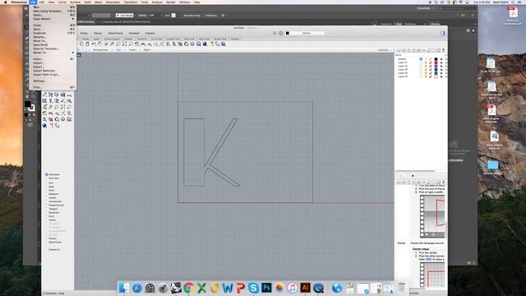Choose Export Selected from File menu

click(53, 71)
